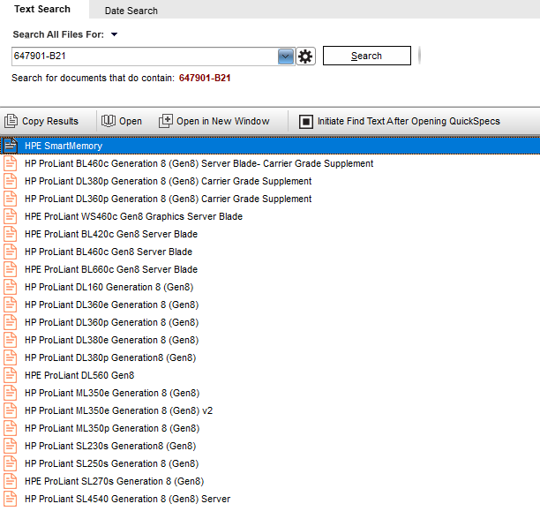The height and width of the screenshot is (519, 540).
Task: Expand the Search All Files For dropdown
Action: pyautogui.click(x=115, y=35)
